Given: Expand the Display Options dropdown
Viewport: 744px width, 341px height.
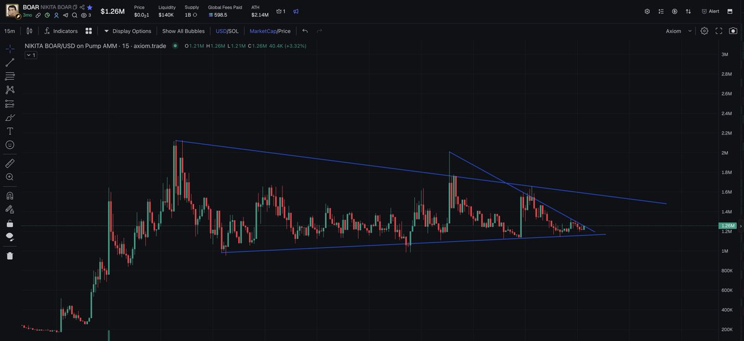Looking at the screenshot, I should [127, 31].
